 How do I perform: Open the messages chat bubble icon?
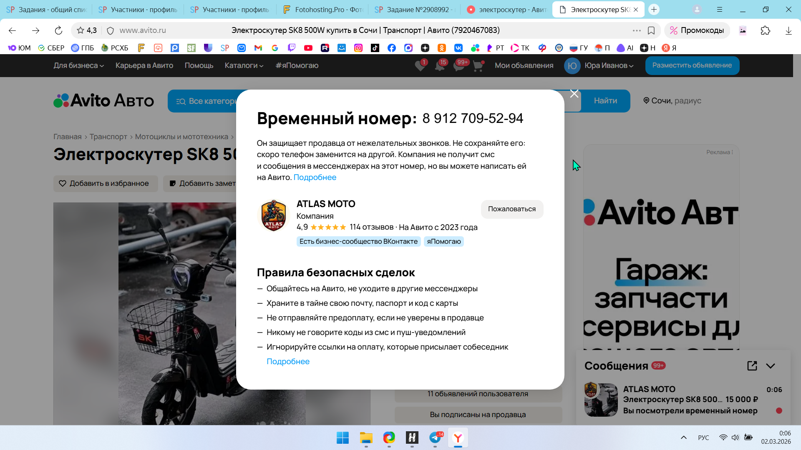[459, 66]
